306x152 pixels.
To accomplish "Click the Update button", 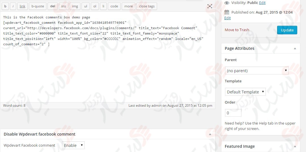I will [287, 30].
